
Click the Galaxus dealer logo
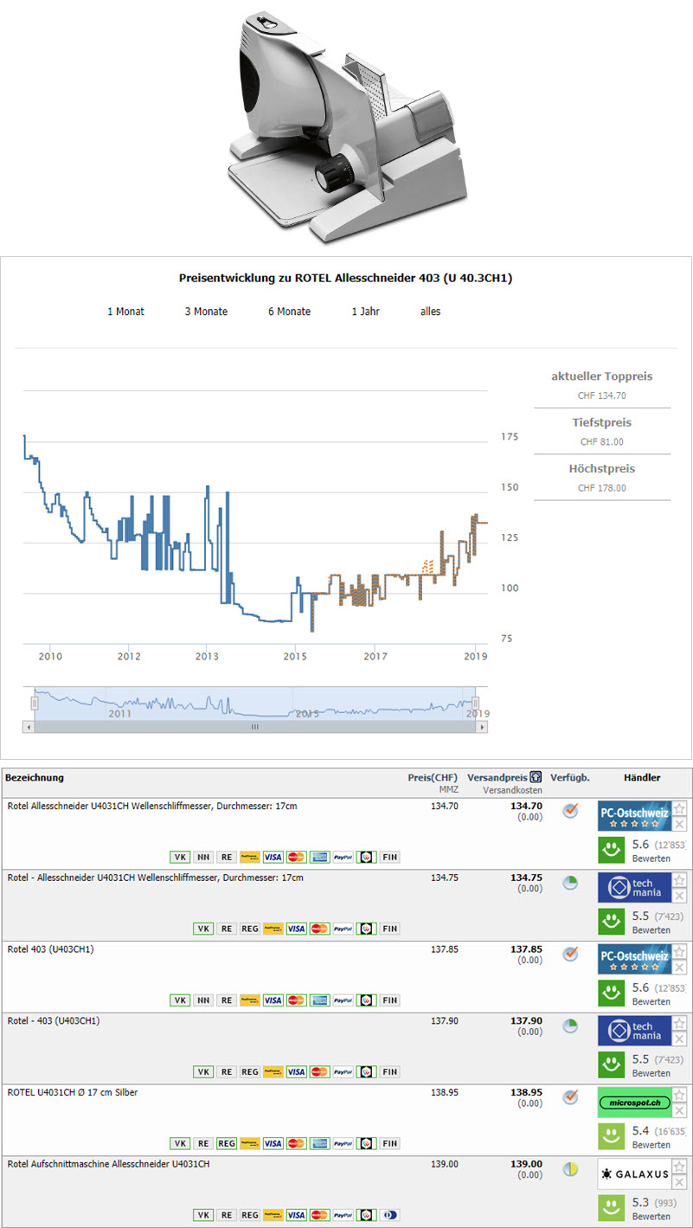(634, 1174)
